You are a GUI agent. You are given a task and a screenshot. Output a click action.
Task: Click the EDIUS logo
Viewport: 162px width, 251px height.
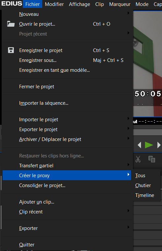(x=12, y=4)
